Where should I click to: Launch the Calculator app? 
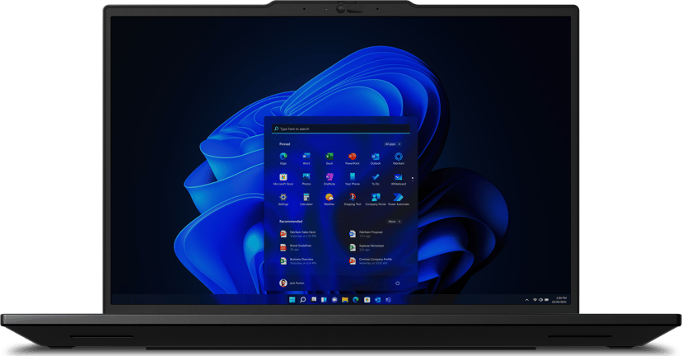[x=306, y=199]
